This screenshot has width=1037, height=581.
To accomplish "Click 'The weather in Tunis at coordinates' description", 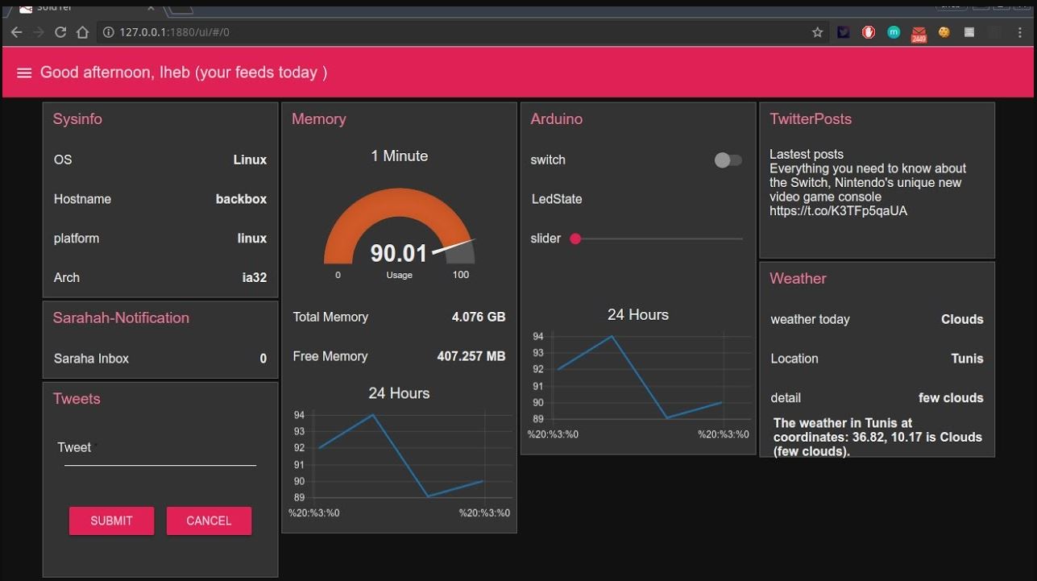I will tap(877, 437).
